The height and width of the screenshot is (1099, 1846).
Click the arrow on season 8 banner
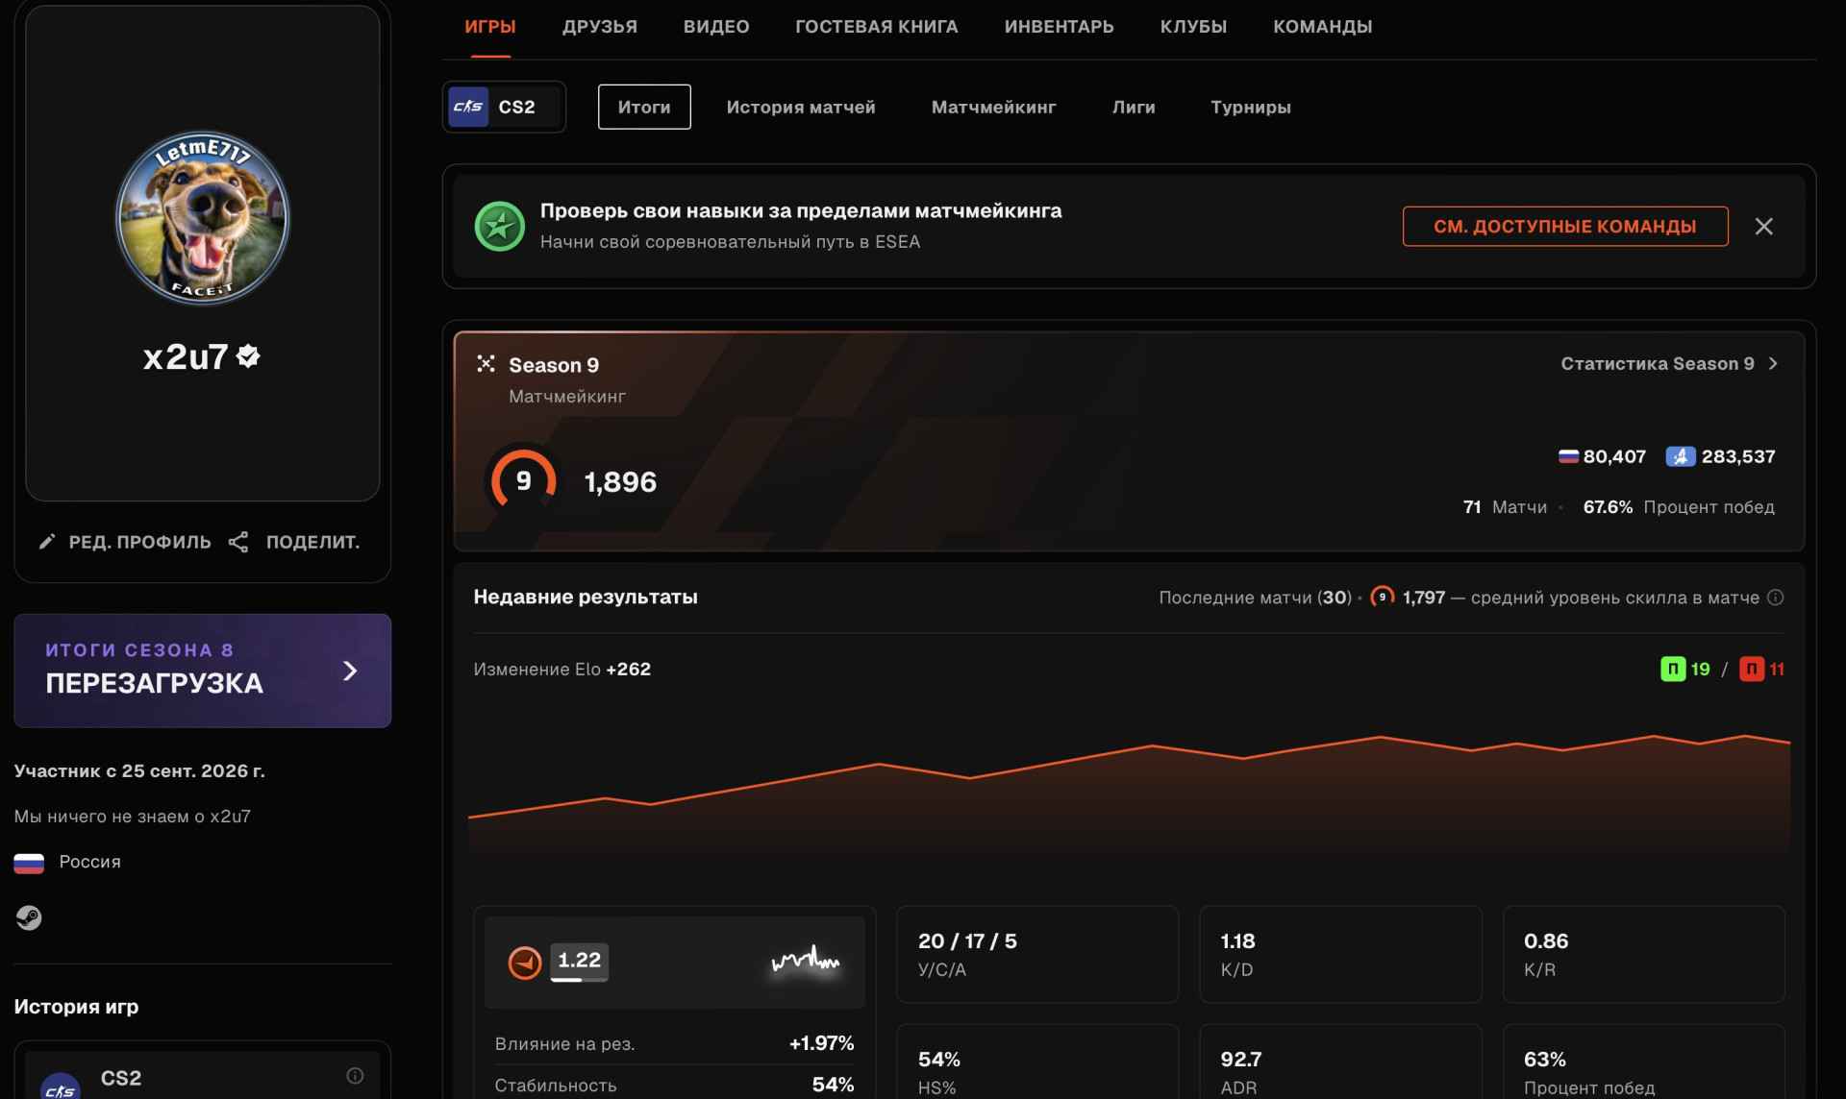pos(350,671)
